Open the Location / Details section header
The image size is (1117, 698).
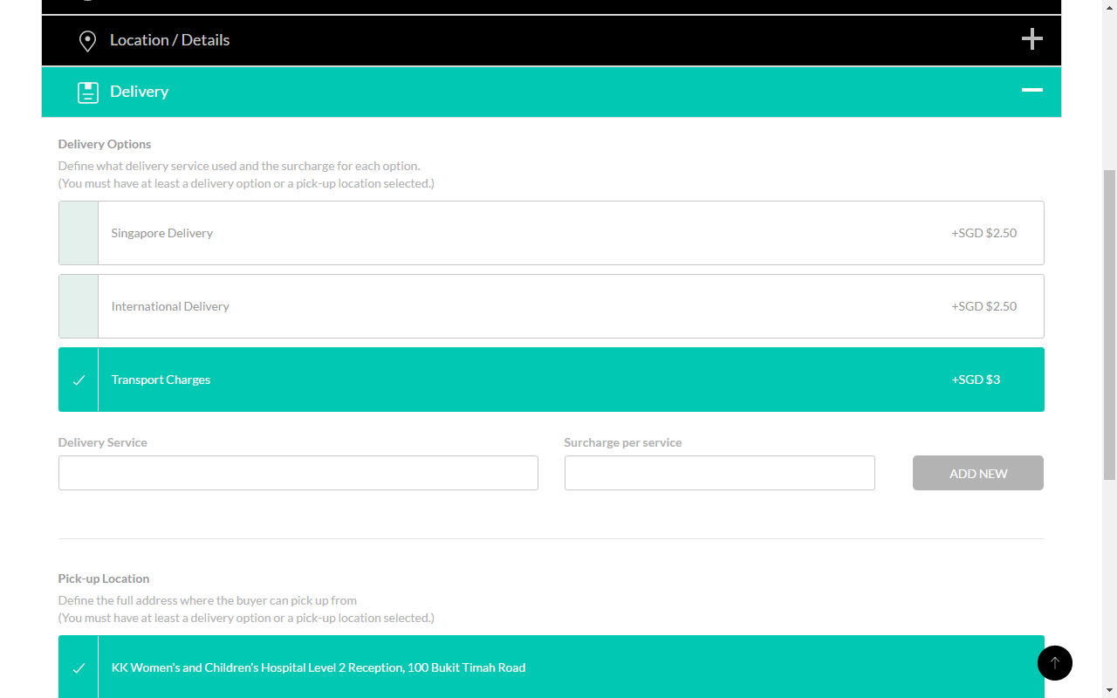552,40
